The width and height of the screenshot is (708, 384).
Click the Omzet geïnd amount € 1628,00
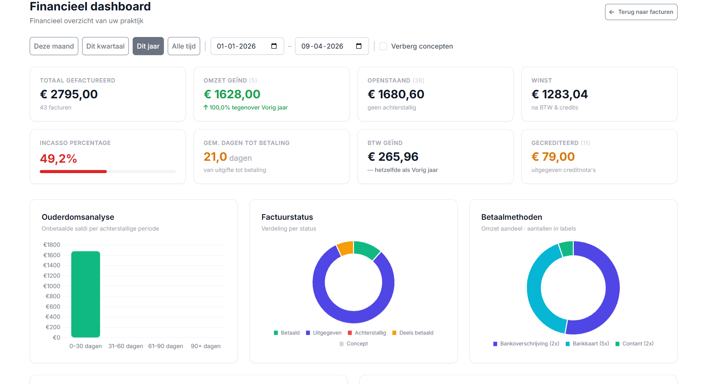click(232, 94)
